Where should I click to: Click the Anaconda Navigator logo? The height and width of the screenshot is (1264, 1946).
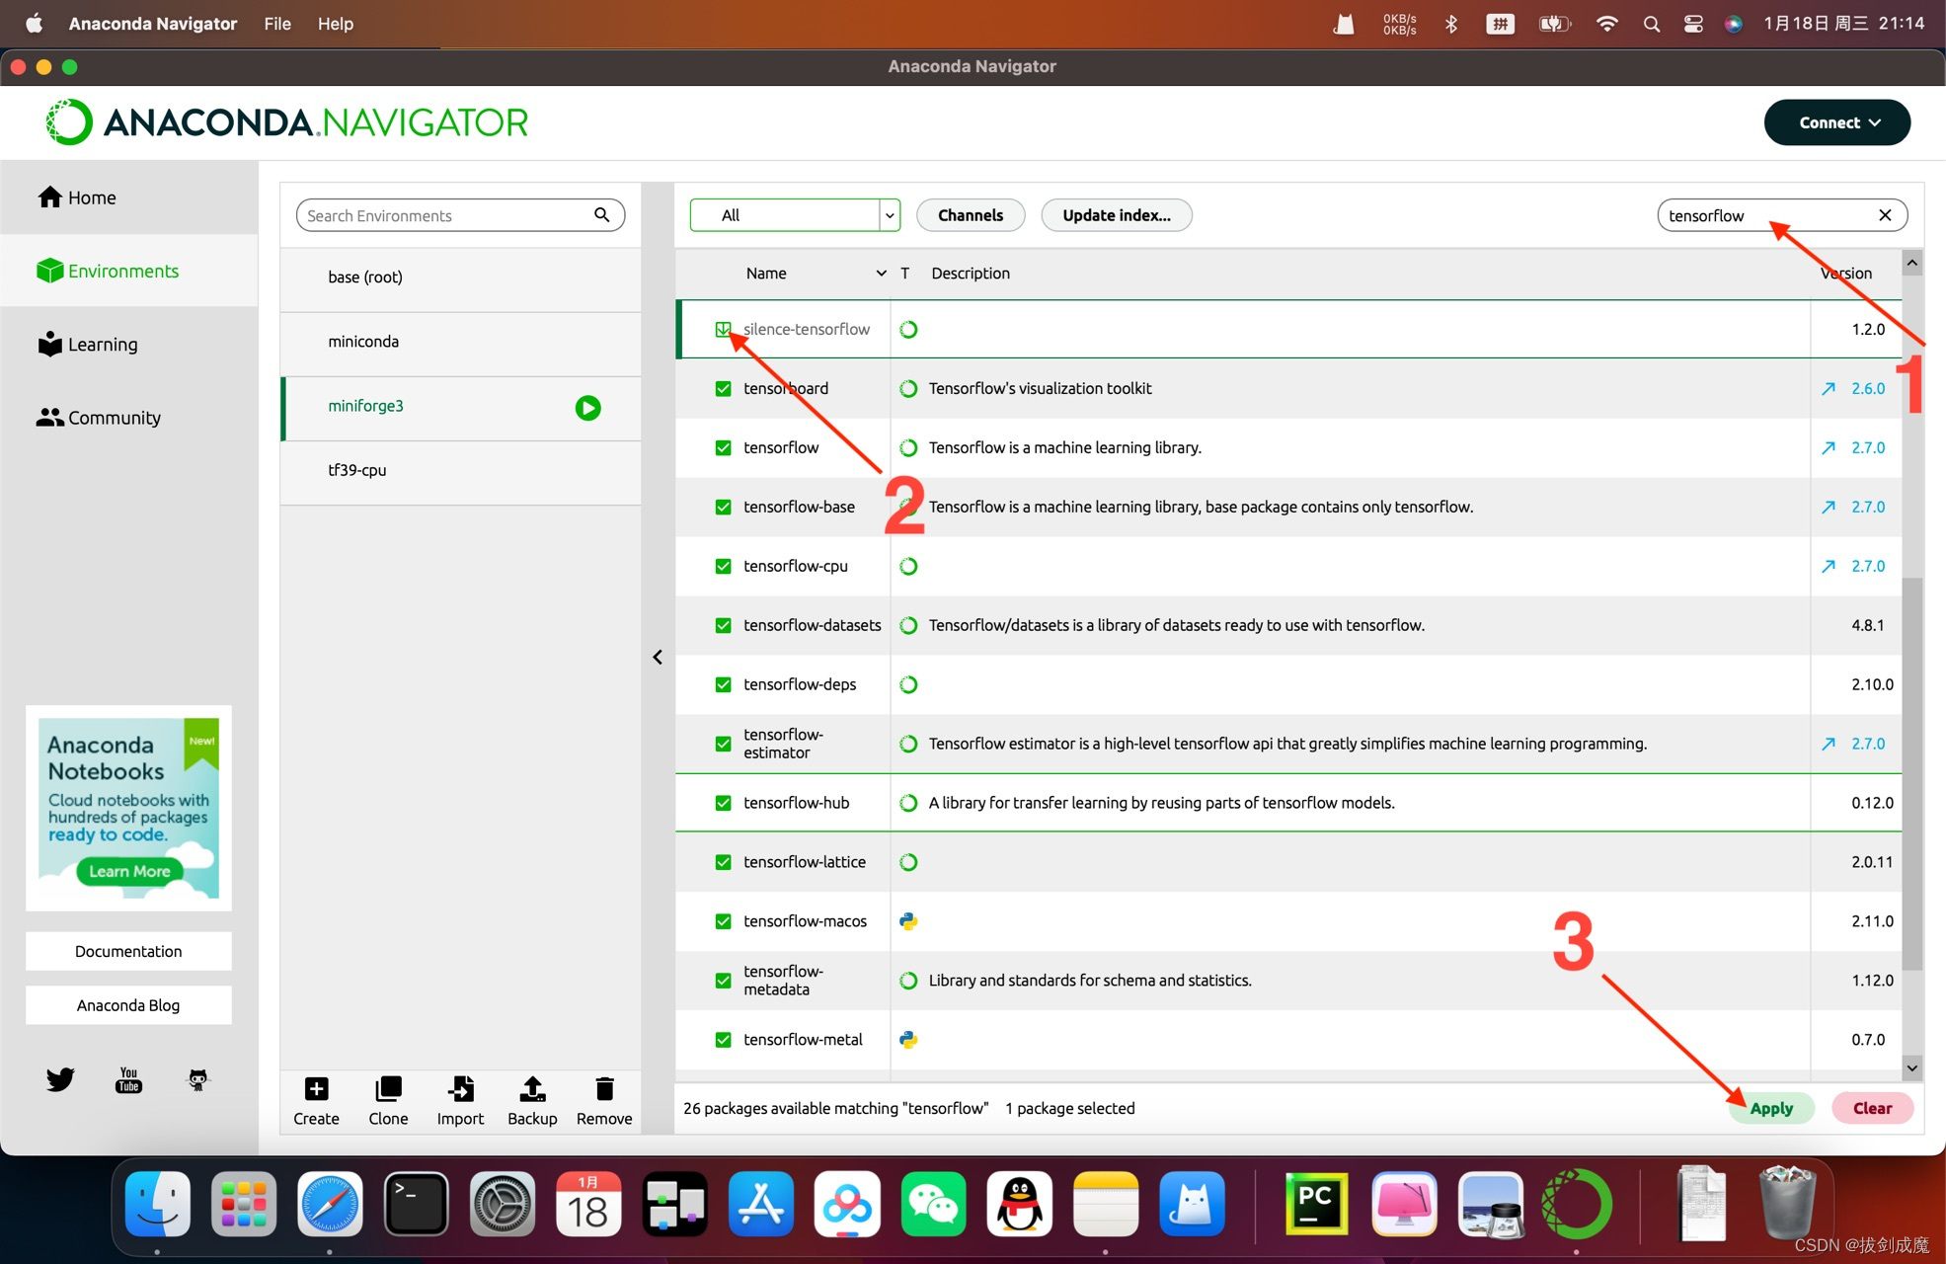click(x=286, y=122)
